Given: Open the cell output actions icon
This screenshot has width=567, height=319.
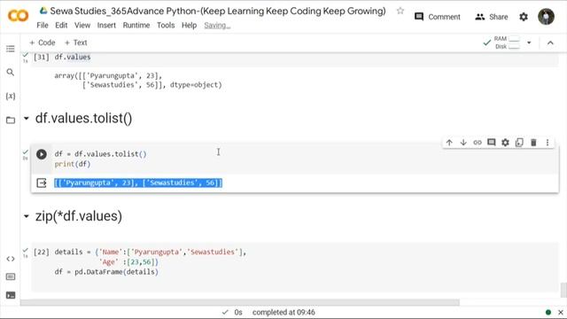Looking at the screenshot, I should coord(42,183).
